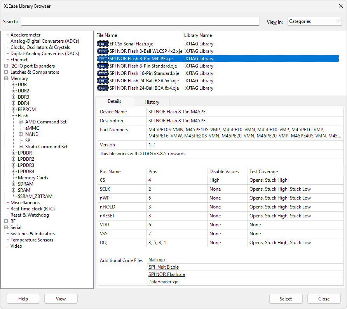The width and height of the screenshot is (347, 309).
Task: Click the icon for SPI NOR Flash 8-Pin Standard.xje
Action: (x=103, y=66)
